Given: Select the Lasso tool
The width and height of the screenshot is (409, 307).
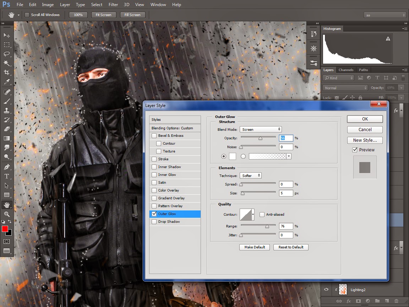Looking at the screenshot, I should 7,54.
